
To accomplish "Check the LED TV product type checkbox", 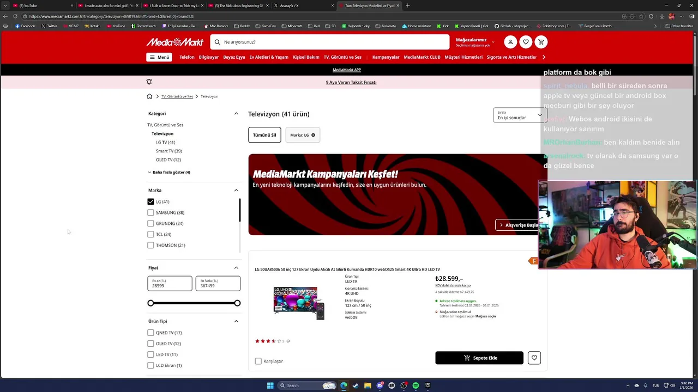I will pos(151,354).
